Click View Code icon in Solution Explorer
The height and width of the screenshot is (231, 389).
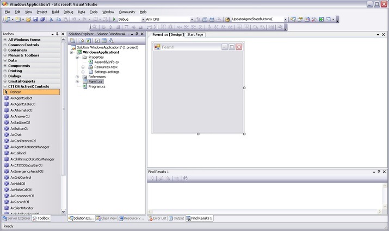click(97, 41)
